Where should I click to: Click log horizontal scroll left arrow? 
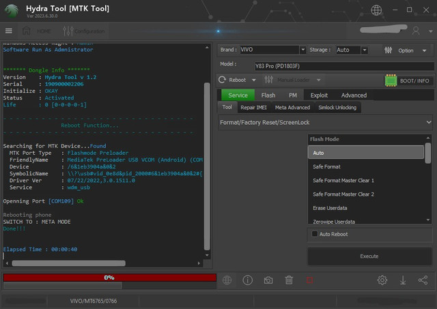click(7, 263)
